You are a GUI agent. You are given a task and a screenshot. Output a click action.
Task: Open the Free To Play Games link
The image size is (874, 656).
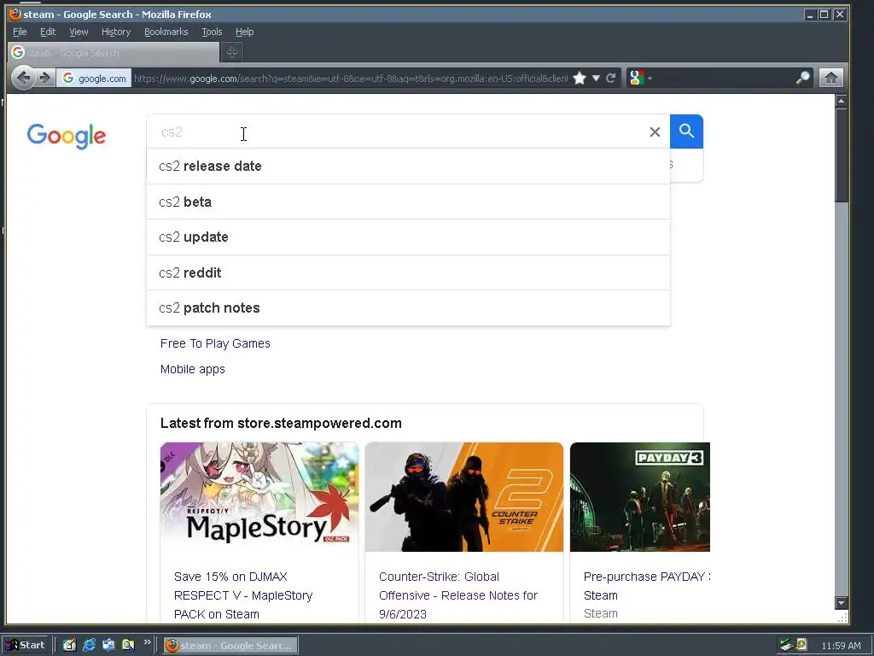click(x=215, y=343)
